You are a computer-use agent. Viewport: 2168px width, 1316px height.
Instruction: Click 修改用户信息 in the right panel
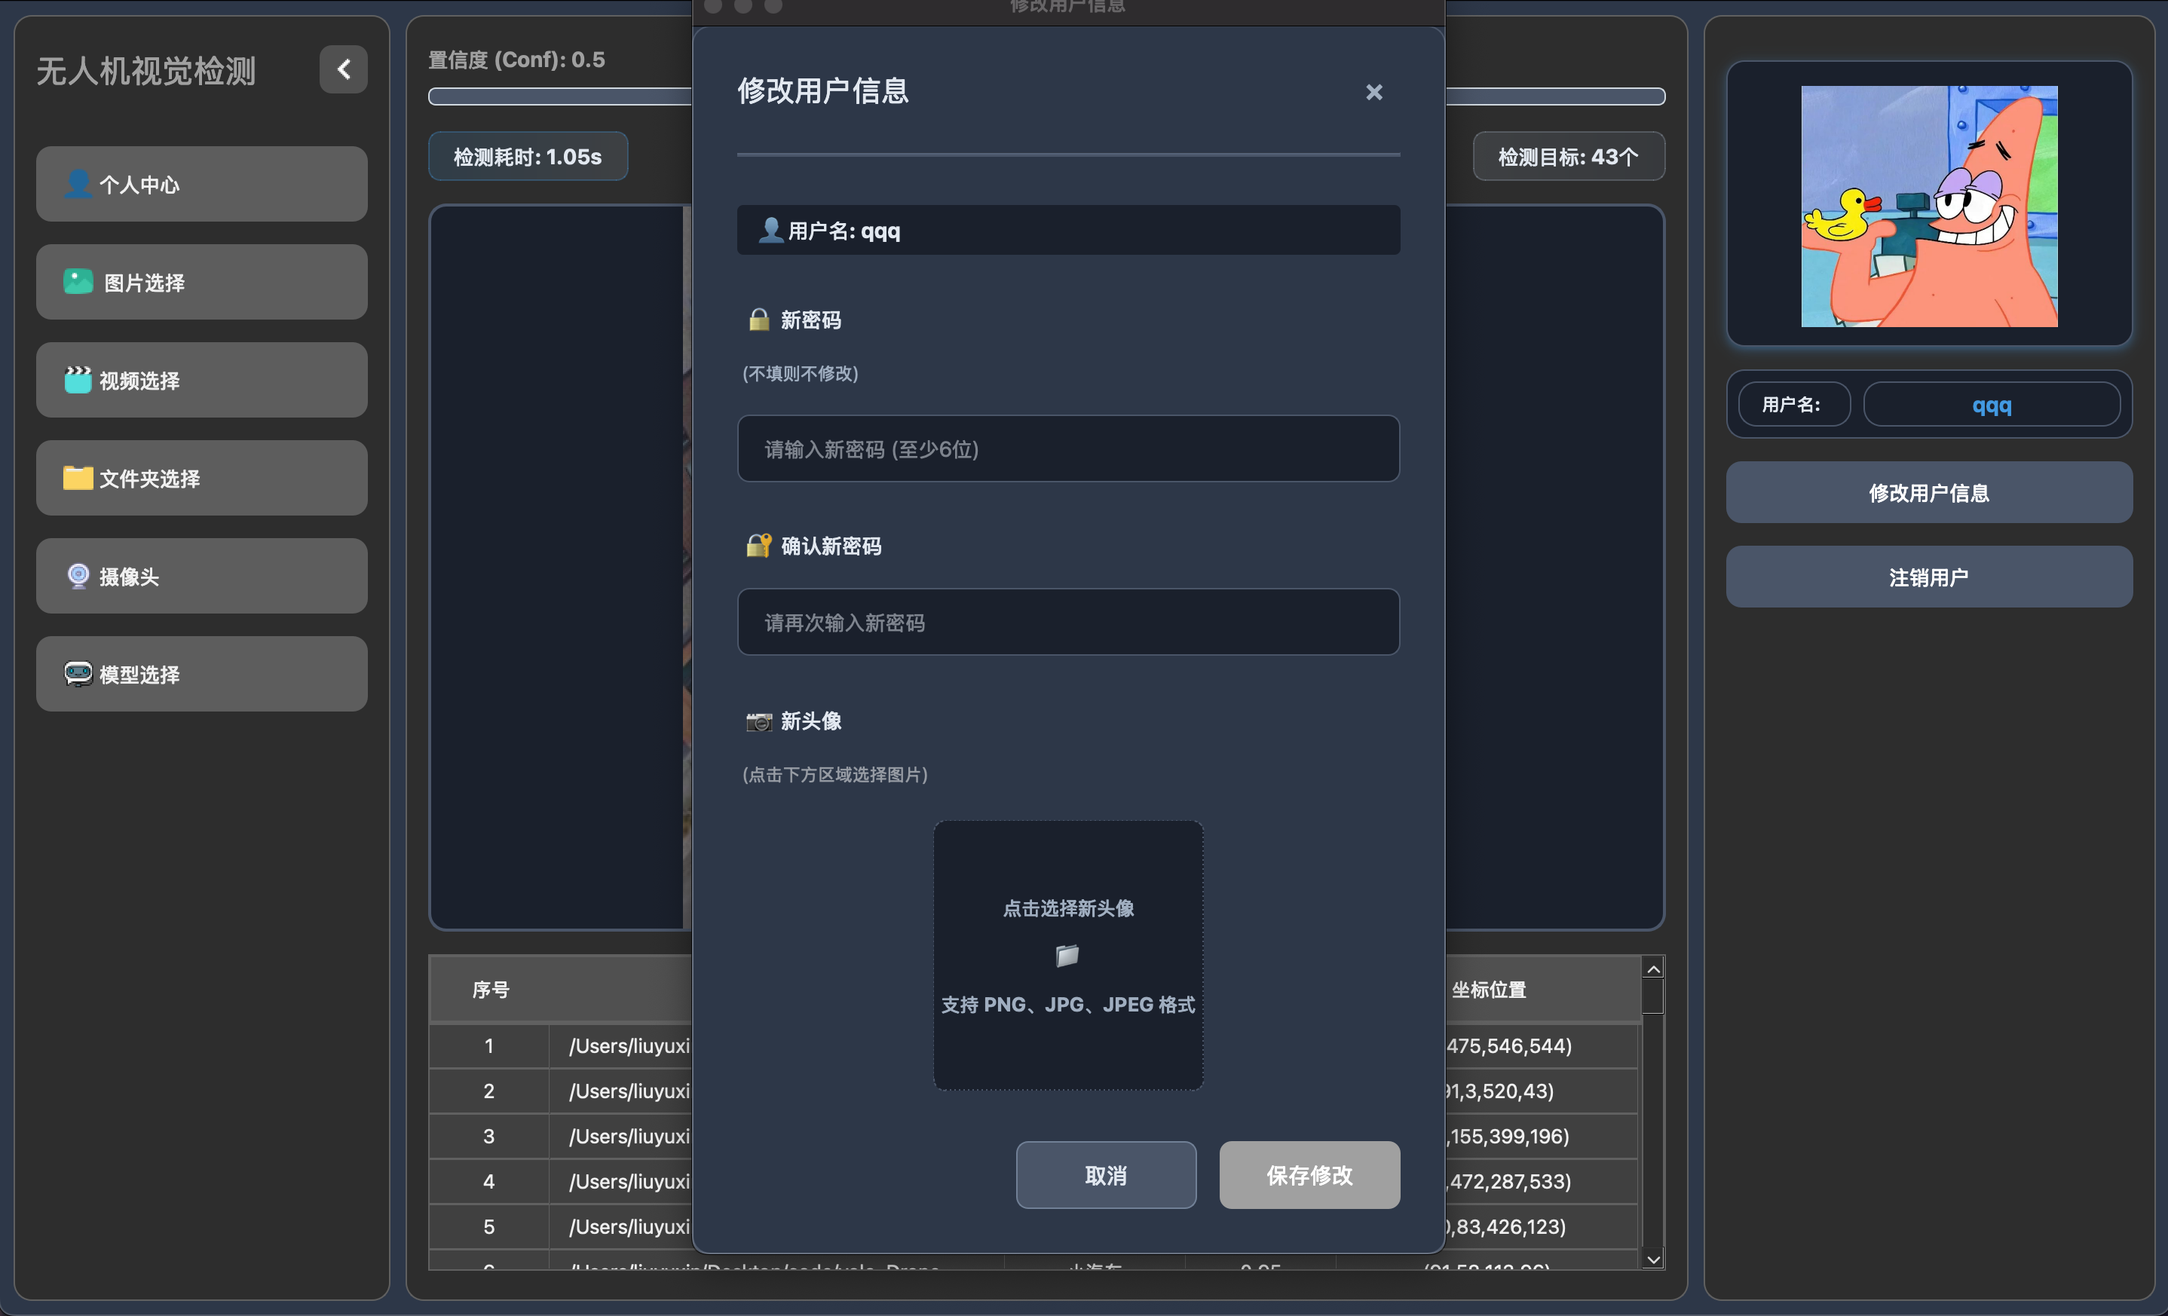point(1928,493)
